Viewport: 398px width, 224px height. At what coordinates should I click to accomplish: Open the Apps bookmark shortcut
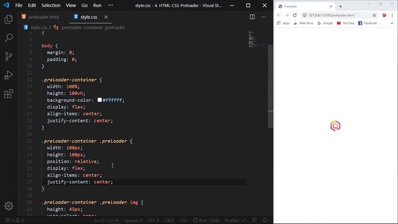pyautogui.click(x=284, y=23)
